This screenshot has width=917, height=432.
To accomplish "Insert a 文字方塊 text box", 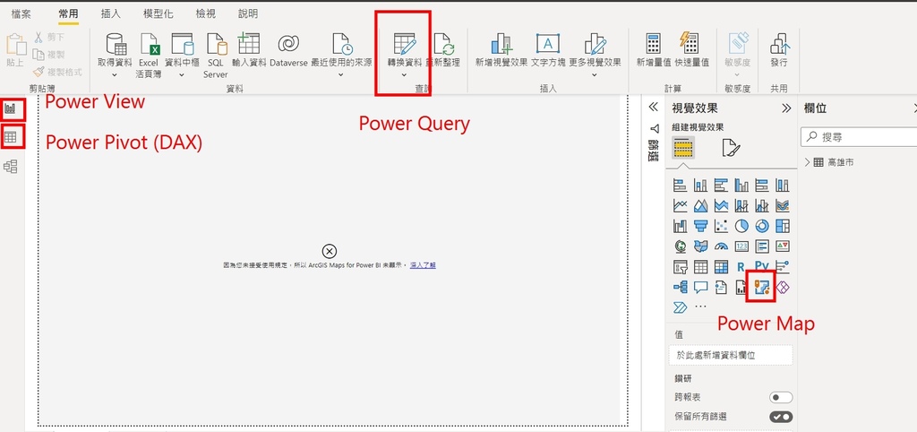I will coord(547,44).
